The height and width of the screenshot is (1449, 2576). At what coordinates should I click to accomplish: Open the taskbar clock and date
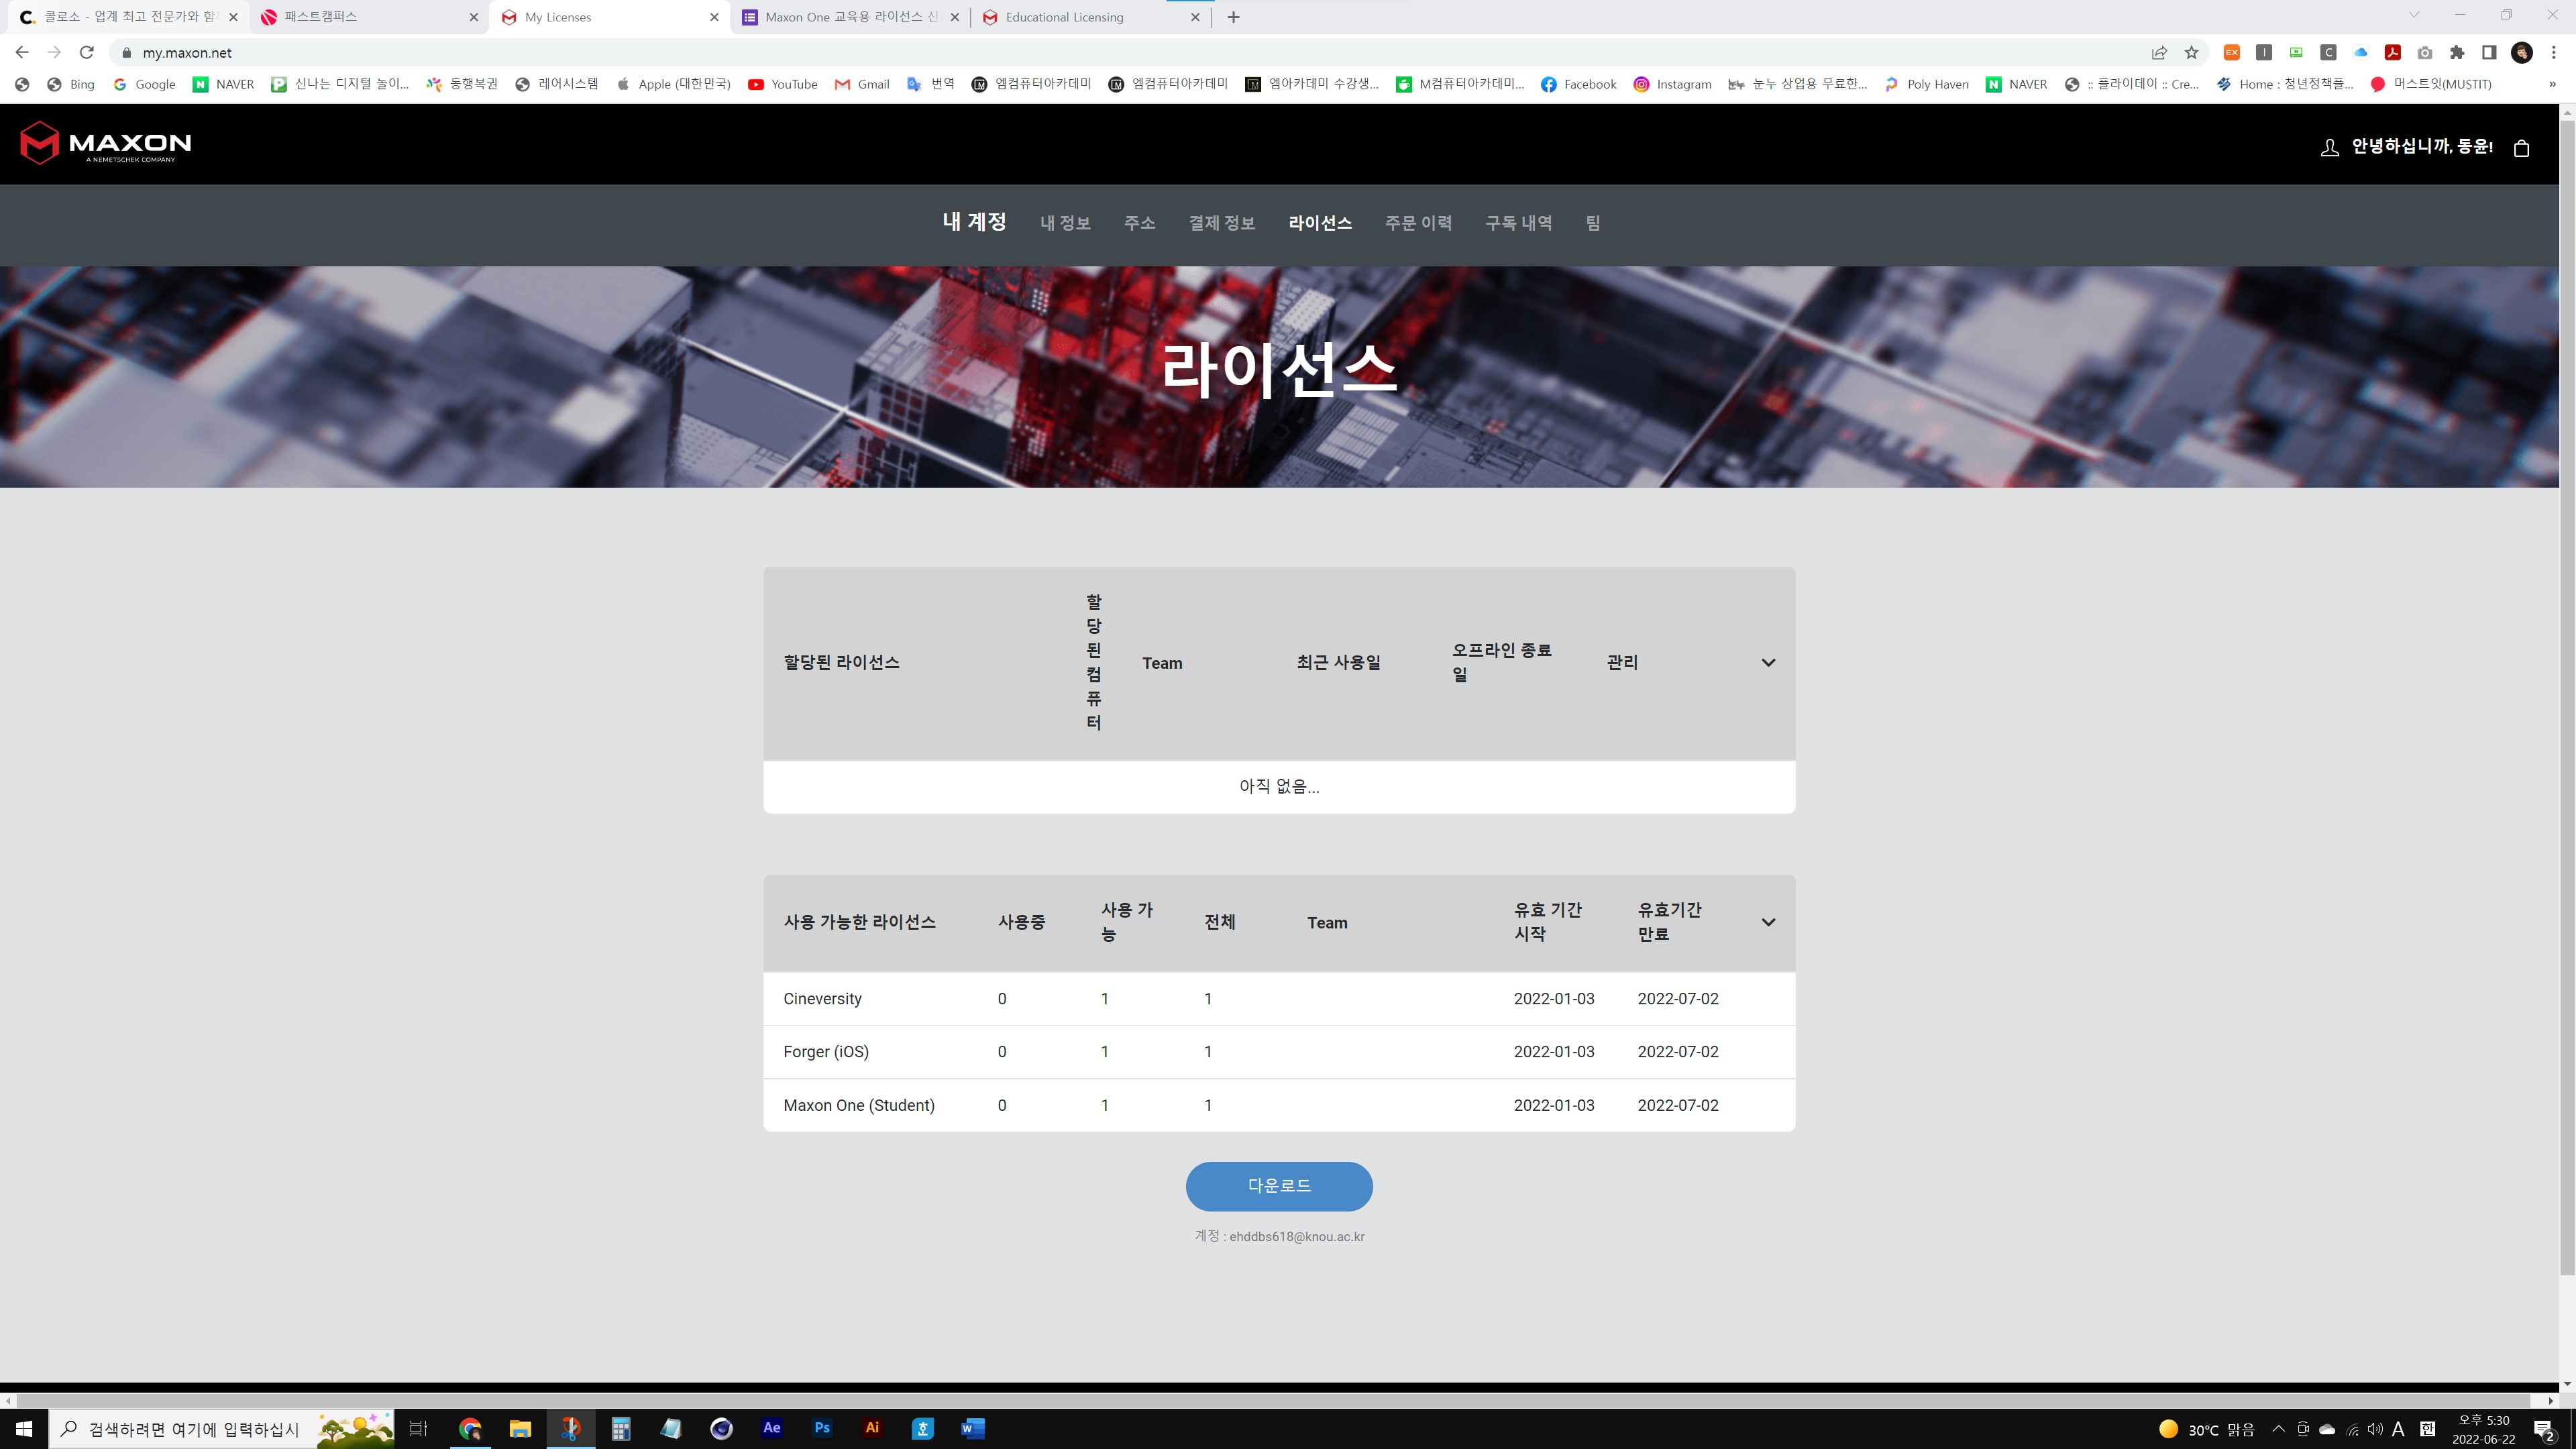(2483, 1429)
